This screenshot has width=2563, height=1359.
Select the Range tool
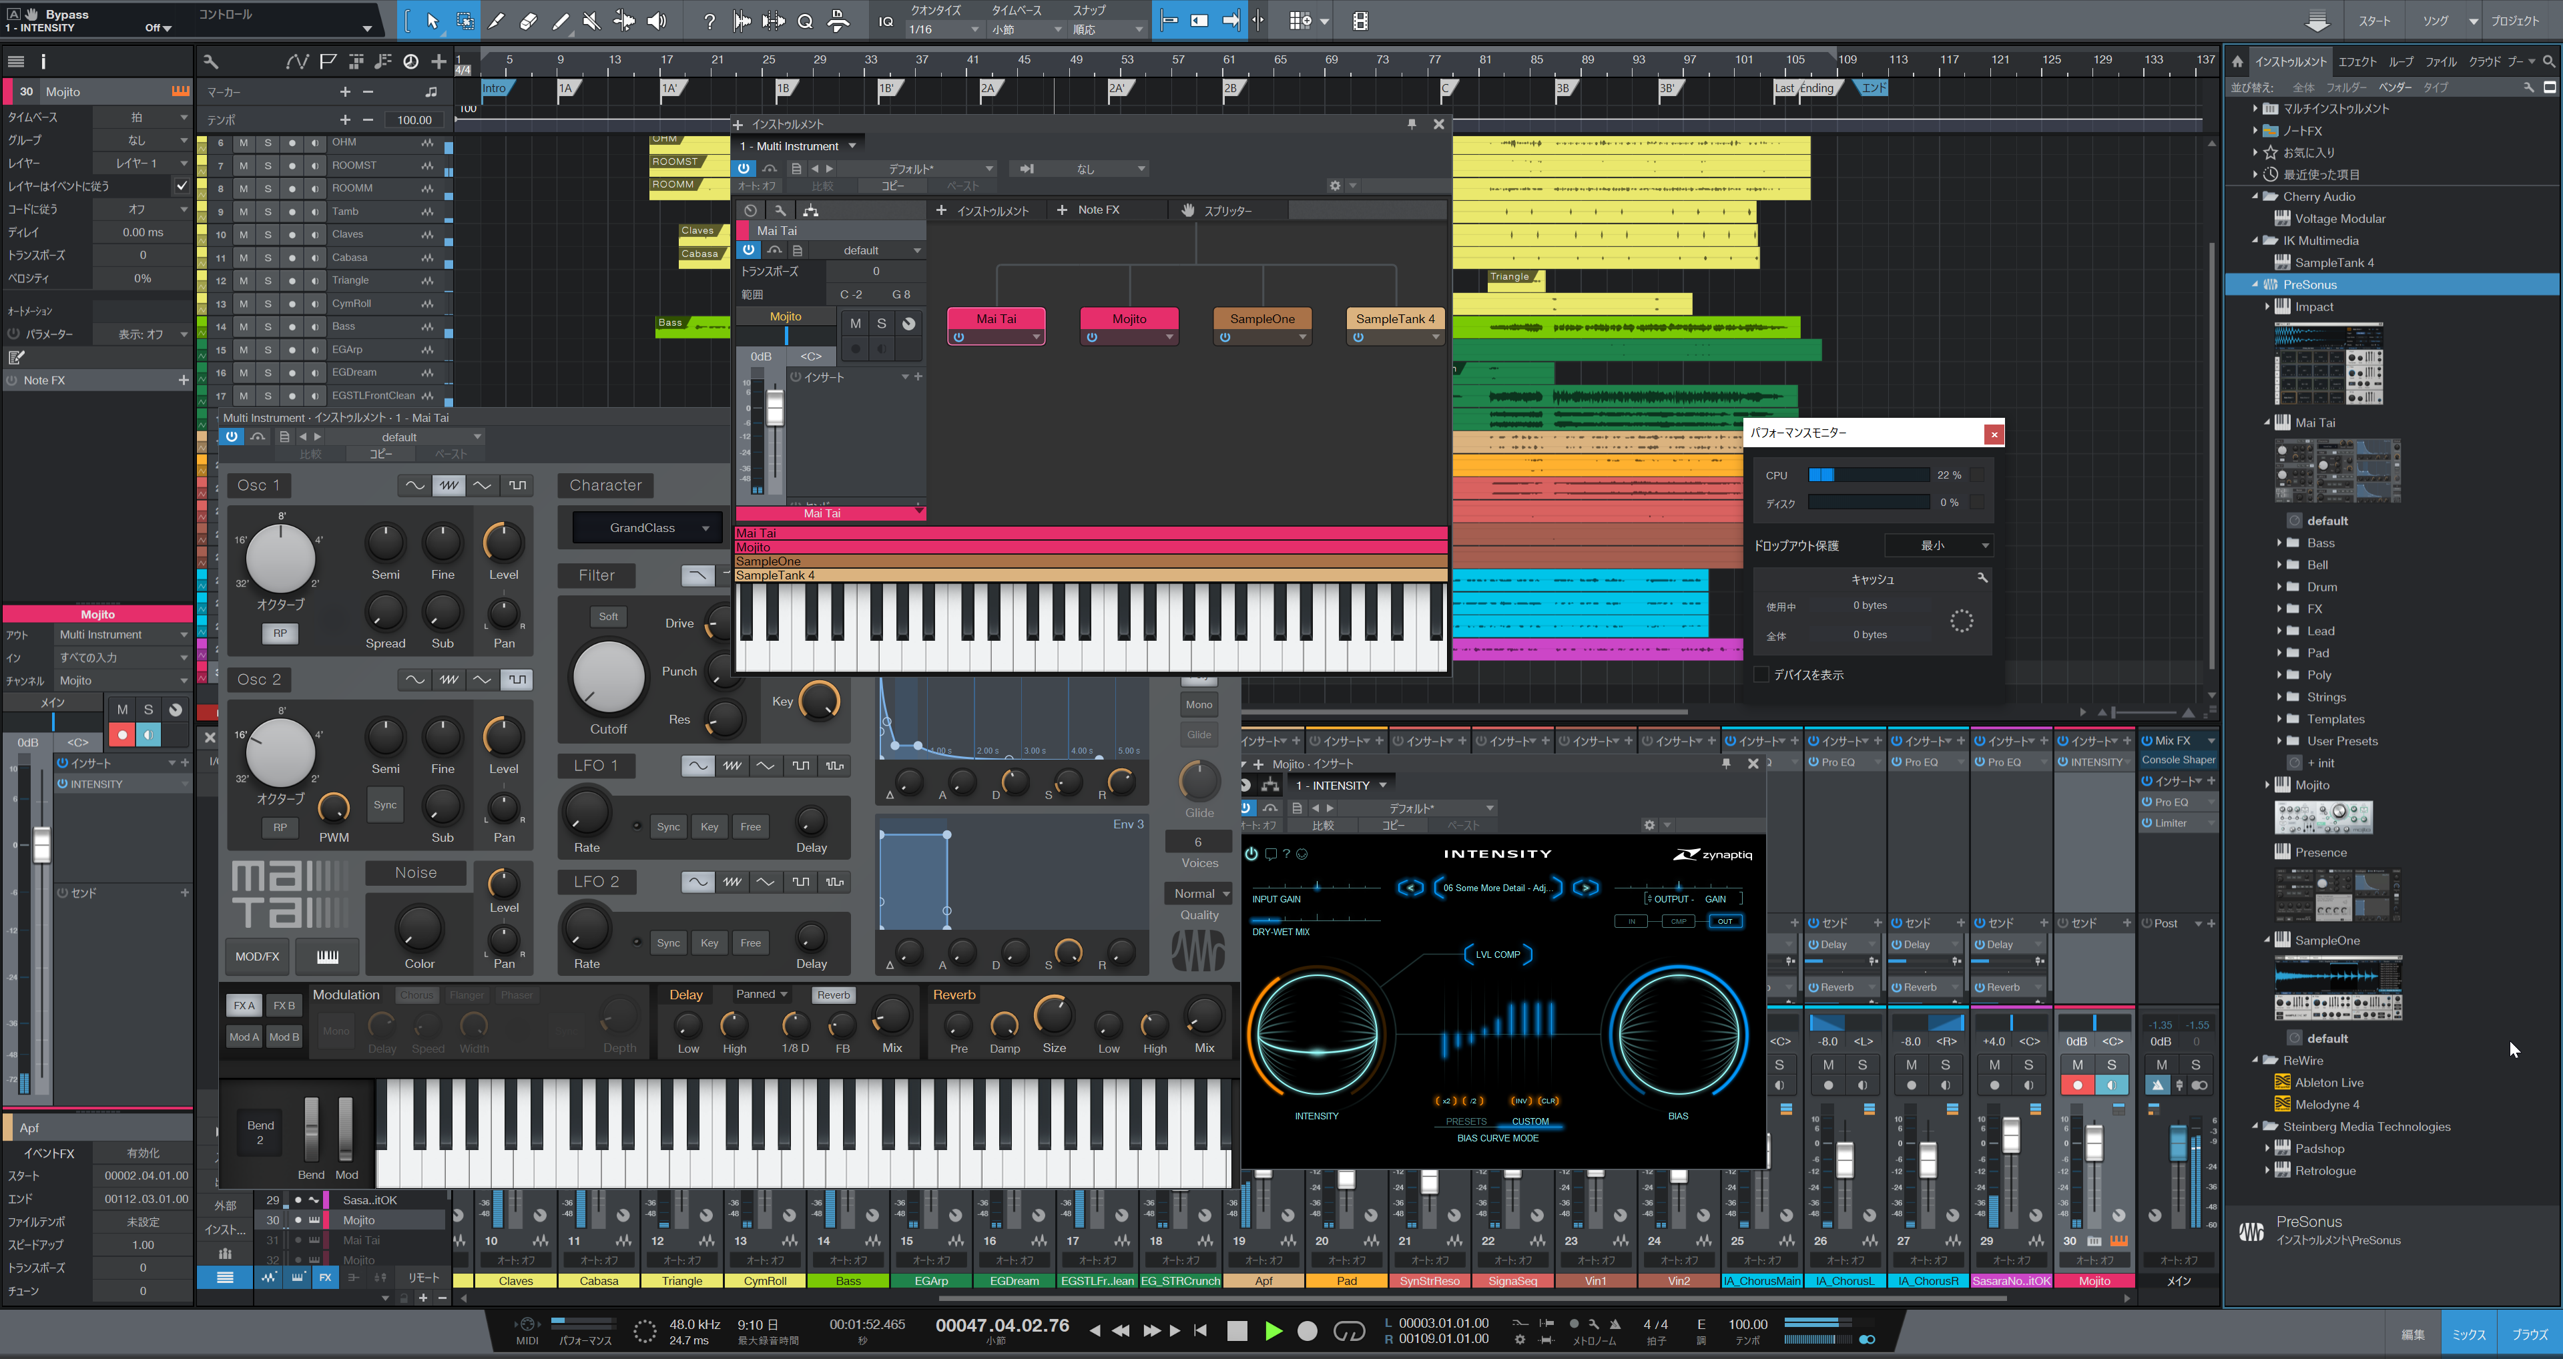465,20
